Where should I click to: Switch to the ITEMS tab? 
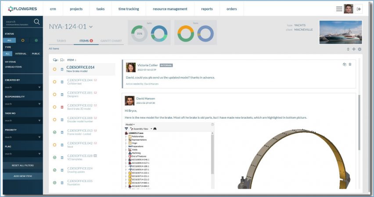tap(86, 41)
